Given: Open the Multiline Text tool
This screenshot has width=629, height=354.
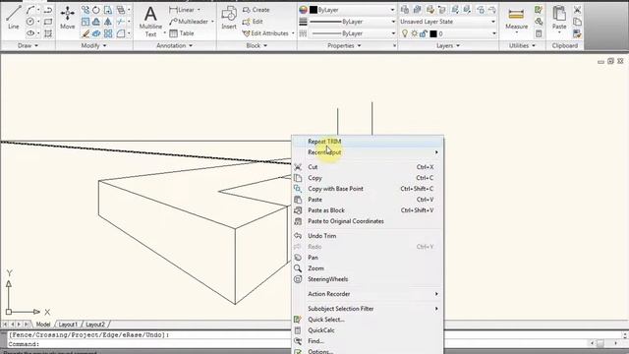Looking at the screenshot, I should [x=150, y=22].
